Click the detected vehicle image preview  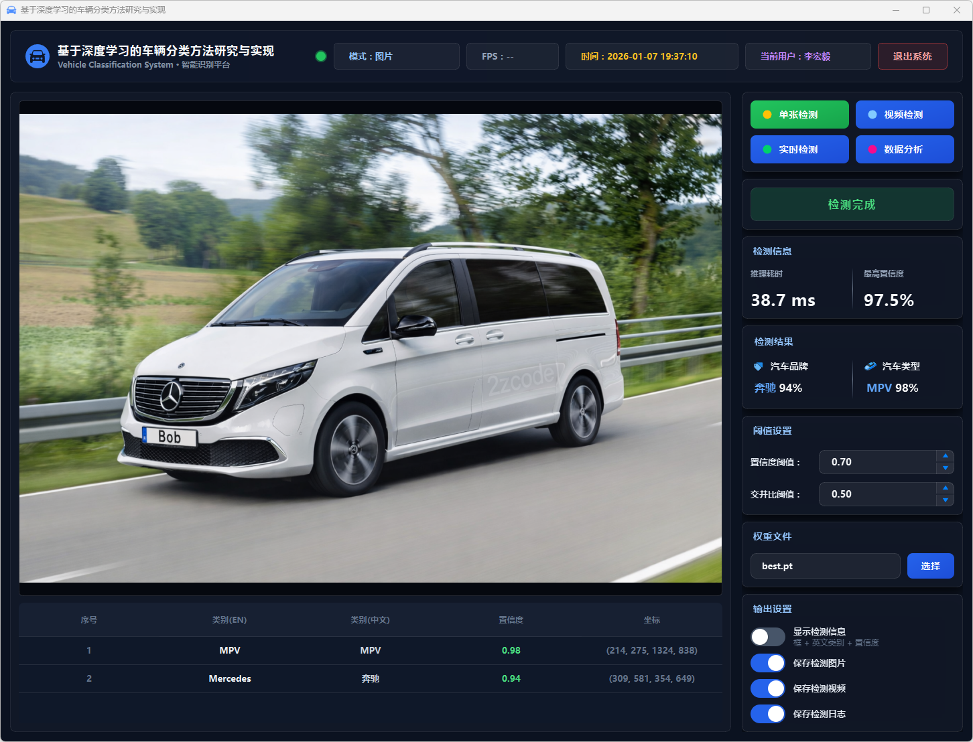tap(371, 348)
